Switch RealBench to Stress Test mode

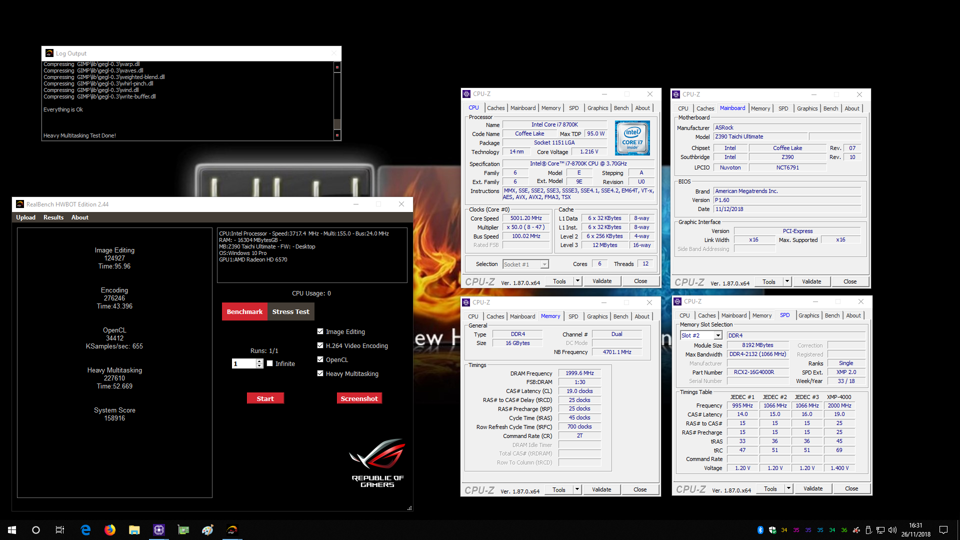pyautogui.click(x=290, y=311)
